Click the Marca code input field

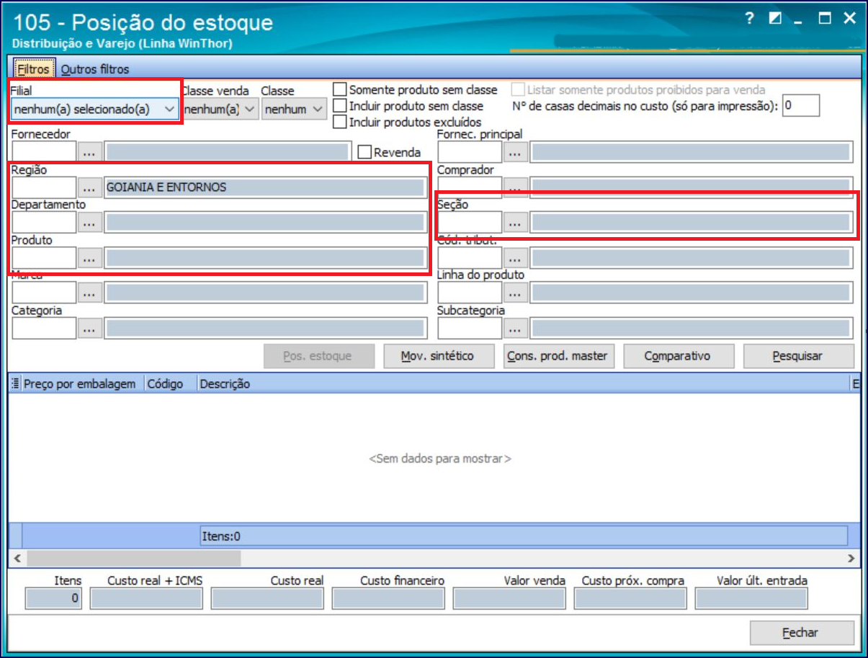click(44, 293)
